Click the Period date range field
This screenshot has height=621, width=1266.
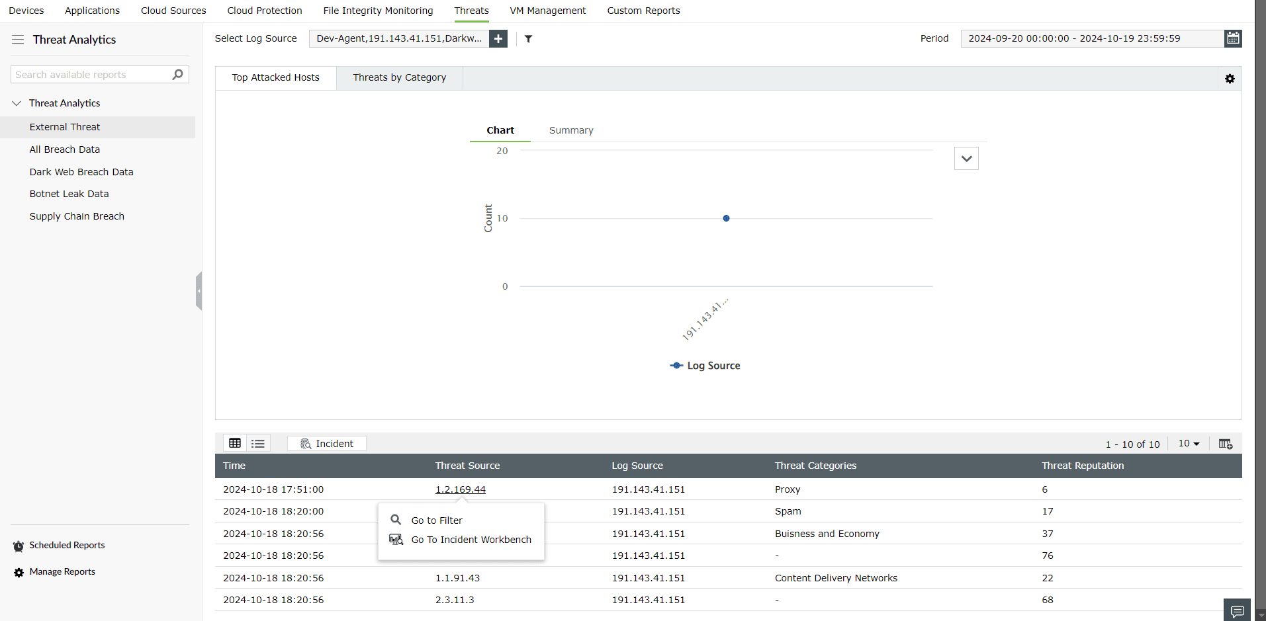click(1093, 39)
